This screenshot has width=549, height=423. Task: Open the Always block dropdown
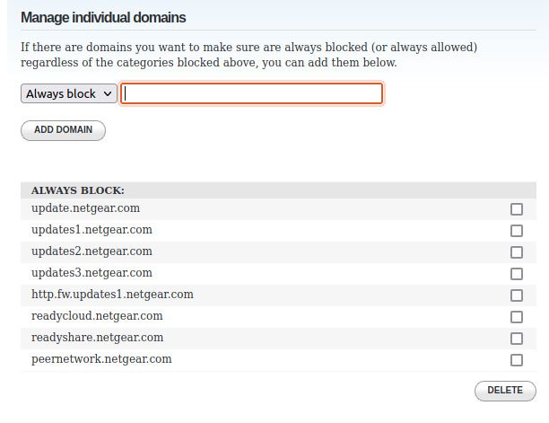(x=69, y=93)
